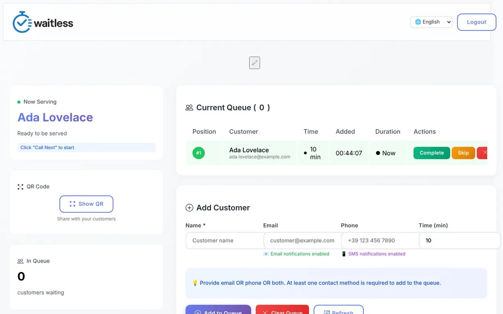Click the Customer column header
The image size is (503, 314).
point(244,131)
